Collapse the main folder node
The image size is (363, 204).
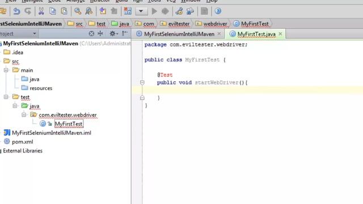click(x=6, y=70)
